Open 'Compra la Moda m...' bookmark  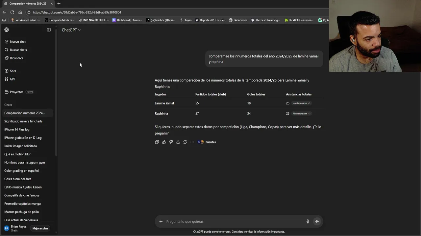(x=60, y=20)
